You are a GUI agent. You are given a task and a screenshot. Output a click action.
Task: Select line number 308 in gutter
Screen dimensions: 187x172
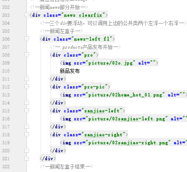[x=6, y=55]
